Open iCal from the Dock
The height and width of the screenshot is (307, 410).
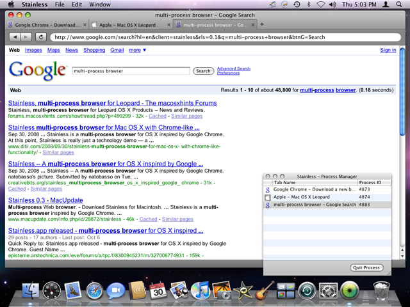pyautogui.click(x=158, y=290)
